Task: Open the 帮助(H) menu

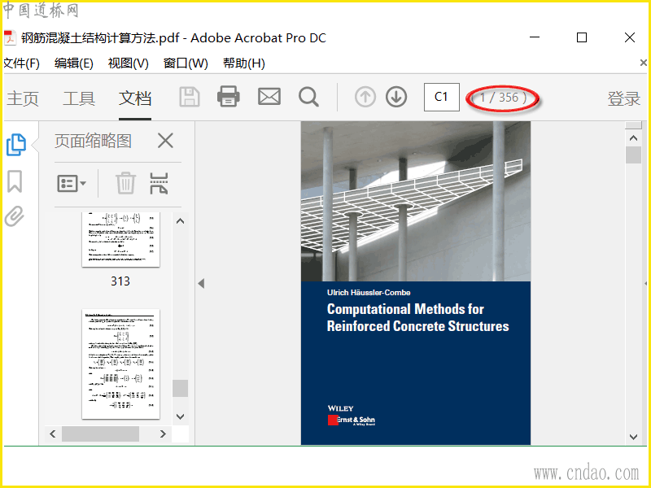Action: click(x=243, y=63)
